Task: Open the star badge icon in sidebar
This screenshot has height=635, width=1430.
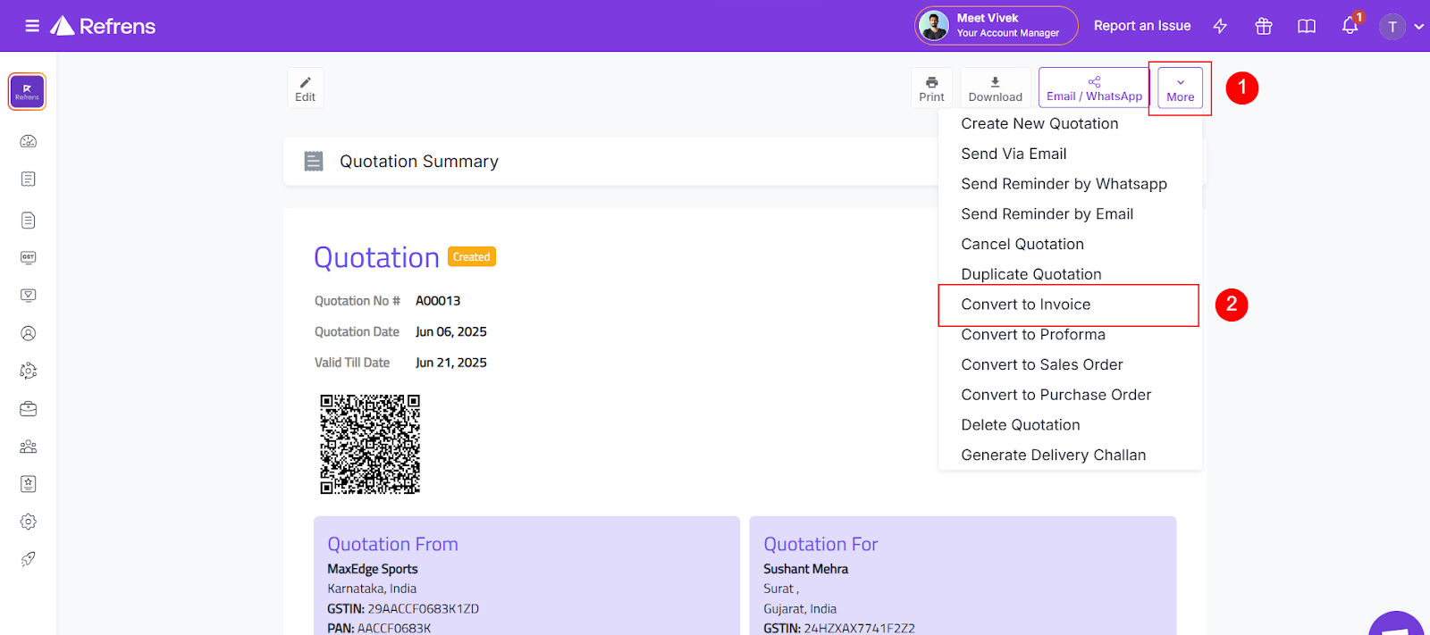Action: pyautogui.click(x=29, y=484)
